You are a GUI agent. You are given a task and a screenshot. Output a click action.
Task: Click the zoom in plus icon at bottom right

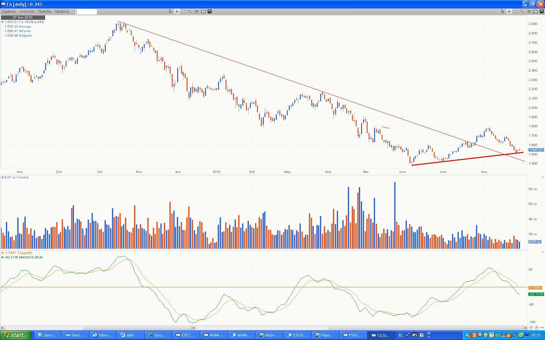pos(537,328)
